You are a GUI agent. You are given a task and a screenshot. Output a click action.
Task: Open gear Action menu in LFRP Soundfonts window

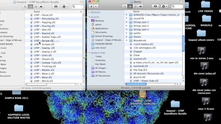[65, 7]
